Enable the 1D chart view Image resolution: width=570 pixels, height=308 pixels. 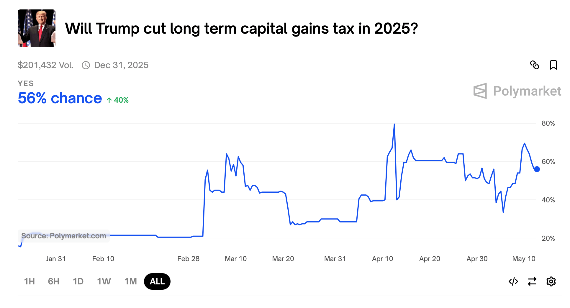[x=78, y=281]
